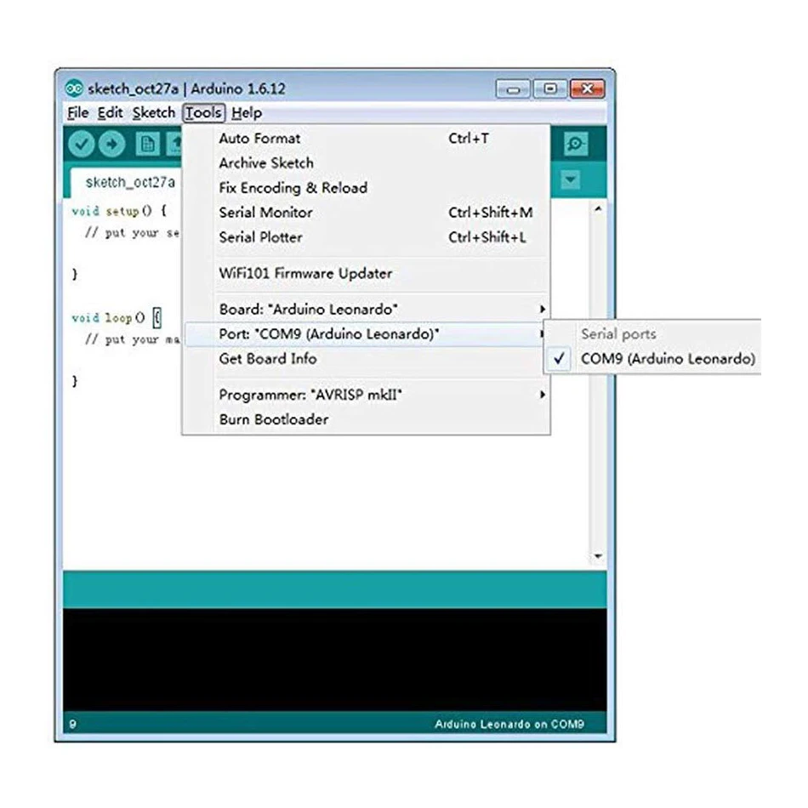
Task: Click Get Board Info entry
Action: (x=367, y=359)
